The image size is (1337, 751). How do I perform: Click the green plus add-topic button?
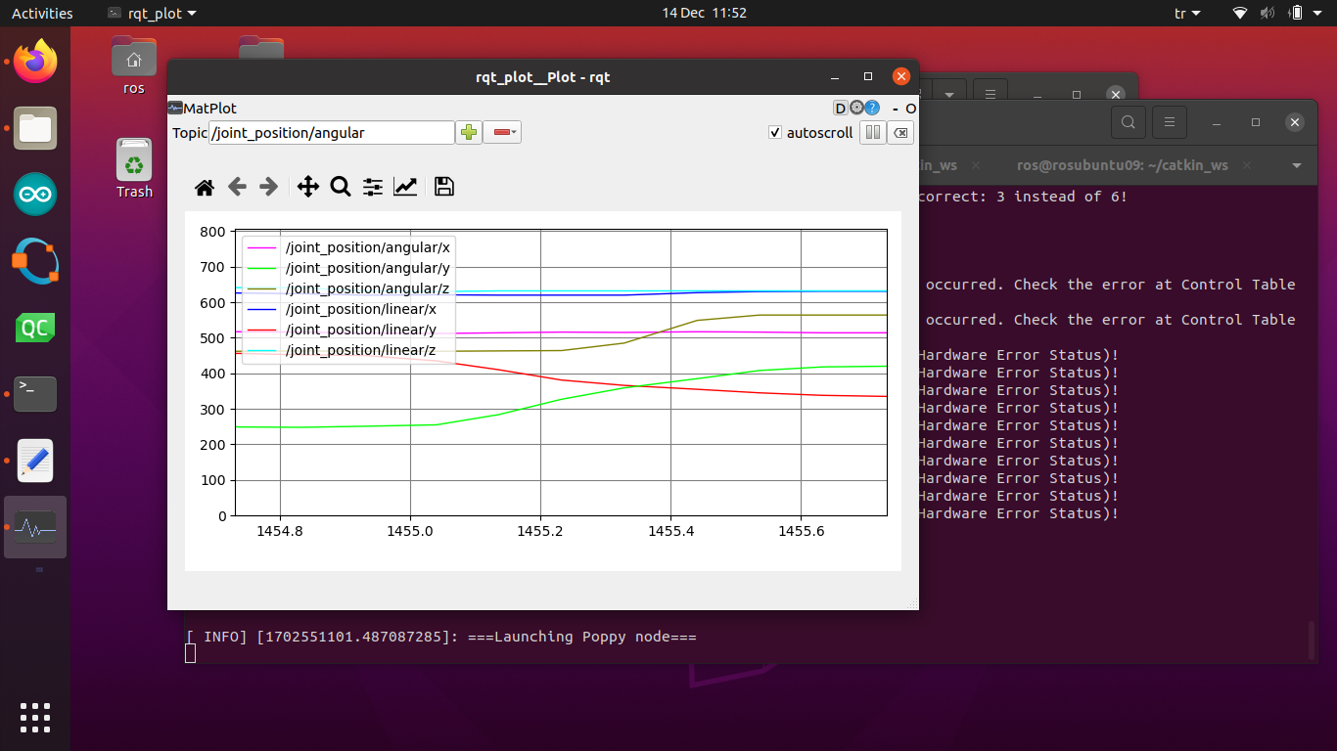click(469, 133)
